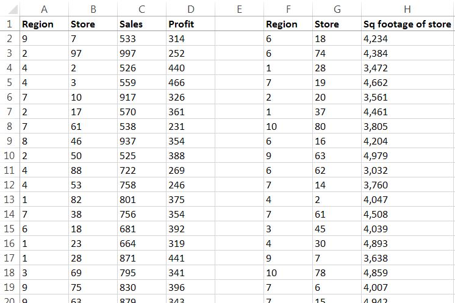Select the row 10 header
Viewport: 455px width, 303px height.
9,155
